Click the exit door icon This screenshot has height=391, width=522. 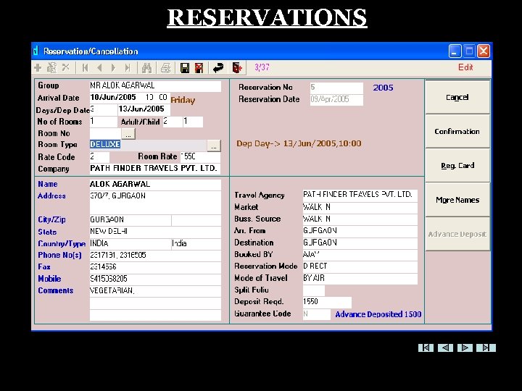coord(237,68)
